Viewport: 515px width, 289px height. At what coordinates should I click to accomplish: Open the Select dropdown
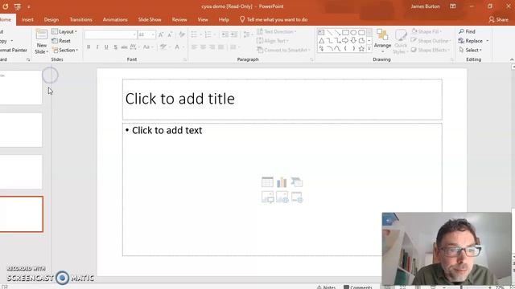[471, 50]
